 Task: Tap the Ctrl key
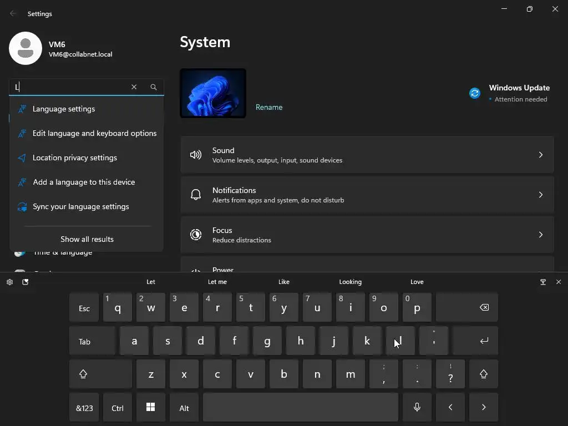click(118, 408)
